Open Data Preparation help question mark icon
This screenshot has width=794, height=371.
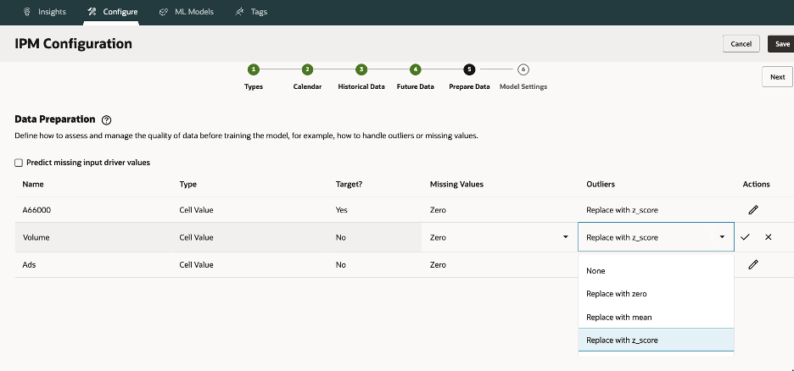tap(106, 121)
